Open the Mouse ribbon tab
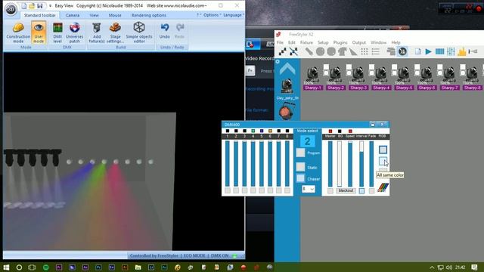This screenshot has width=484, height=272. [115, 15]
